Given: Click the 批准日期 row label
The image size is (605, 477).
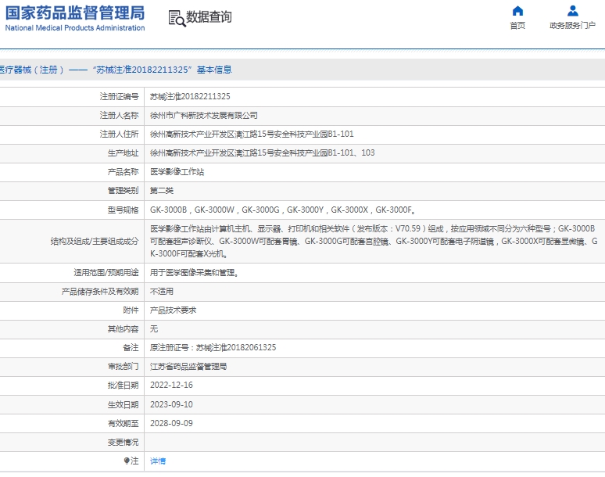Looking at the screenshot, I should (123, 386).
